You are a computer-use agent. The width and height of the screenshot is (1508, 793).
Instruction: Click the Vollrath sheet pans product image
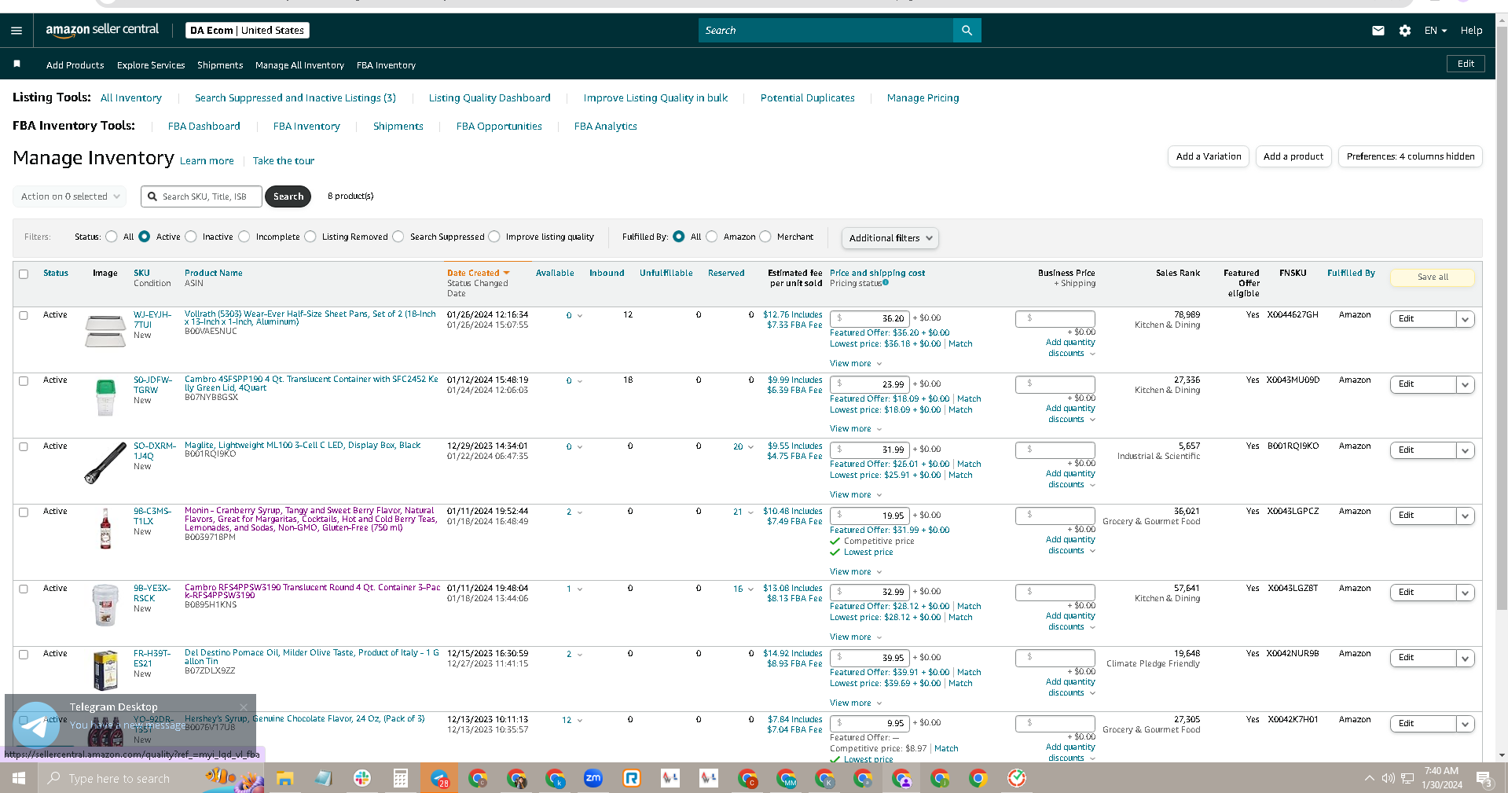pyautogui.click(x=105, y=331)
